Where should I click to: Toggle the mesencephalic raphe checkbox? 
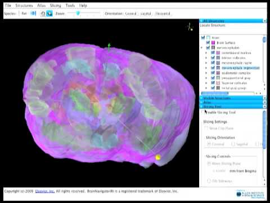(x=213, y=63)
